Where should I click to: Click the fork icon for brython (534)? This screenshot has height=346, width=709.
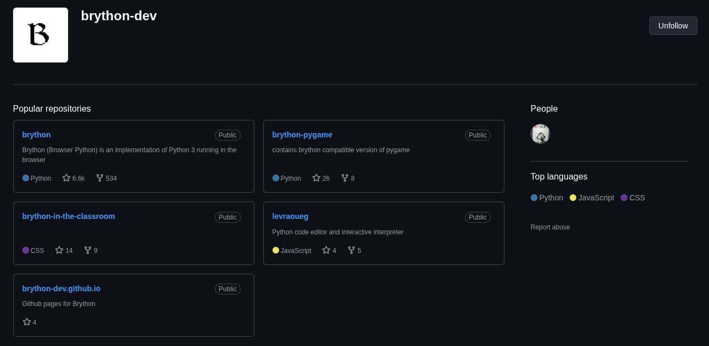(x=100, y=178)
